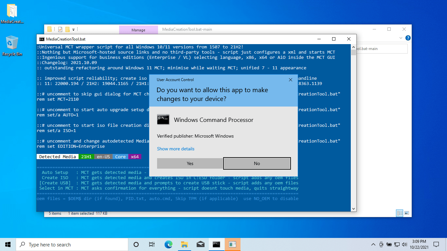Screen dimensions: 447x251
Task: Open Customize Quick Access Toolbar dropdown
Action: pyautogui.click(x=74, y=30)
